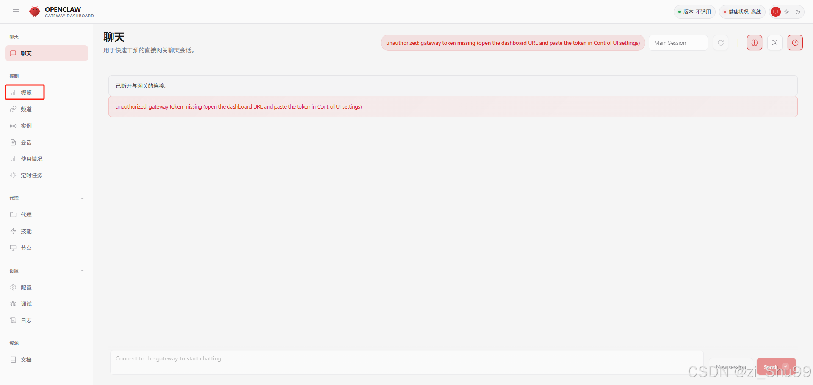Open the 定时任务 scheduled tasks page
The width and height of the screenshot is (813, 385).
[x=31, y=175]
